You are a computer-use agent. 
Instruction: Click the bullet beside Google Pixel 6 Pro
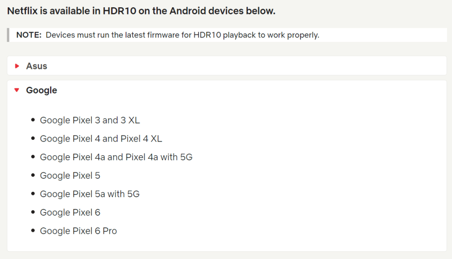[x=33, y=231]
